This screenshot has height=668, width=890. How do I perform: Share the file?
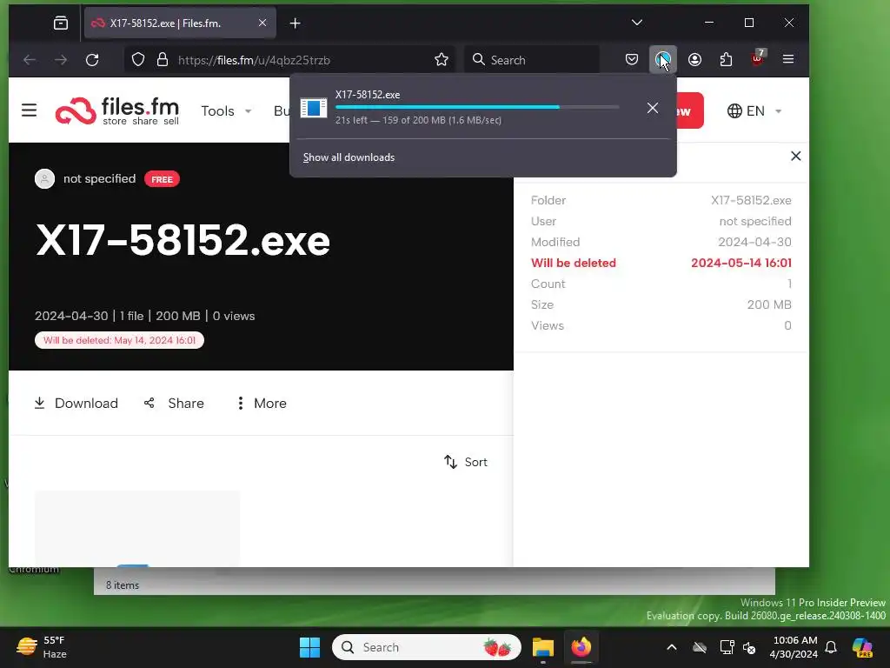pyautogui.click(x=174, y=404)
